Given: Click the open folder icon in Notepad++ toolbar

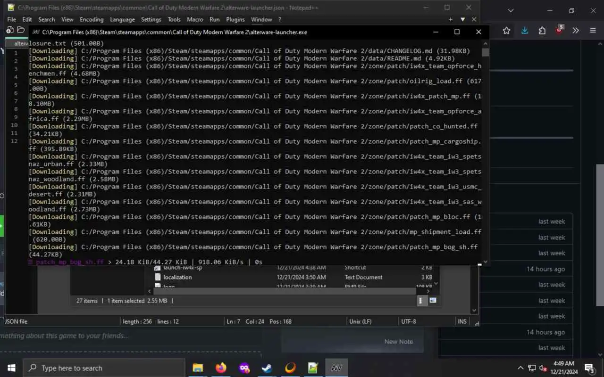Looking at the screenshot, I should 21,30.
